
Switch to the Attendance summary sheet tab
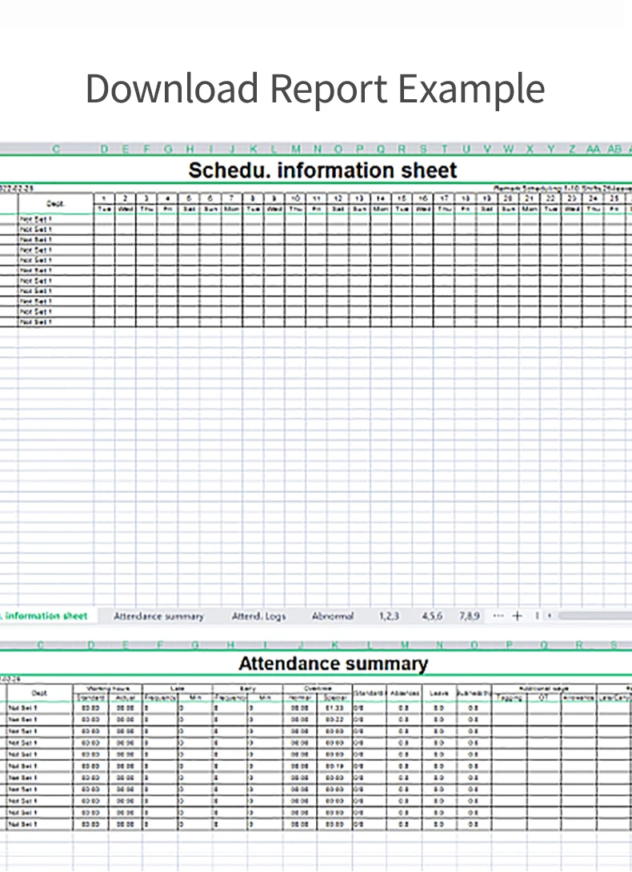158,617
